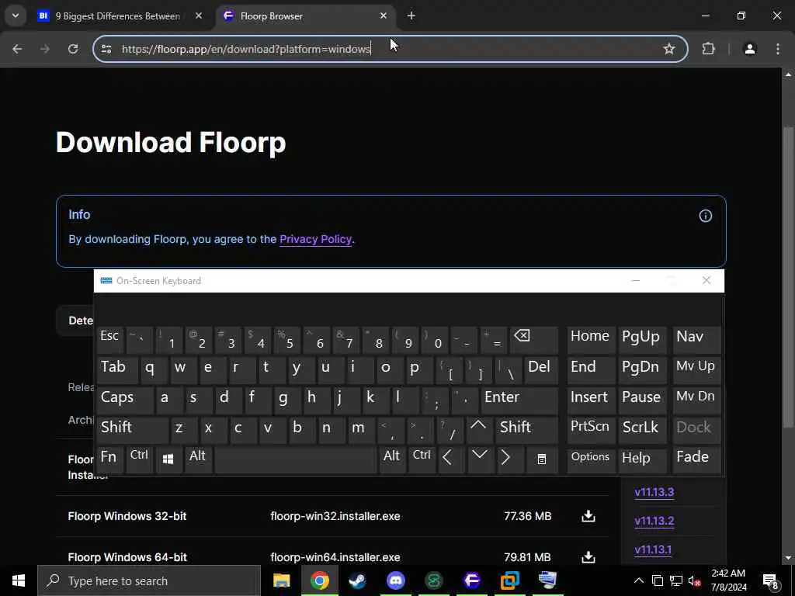Screen dimensions: 795x596
Task: Move keyboard up with Mv Up key
Action: [x=696, y=369]
